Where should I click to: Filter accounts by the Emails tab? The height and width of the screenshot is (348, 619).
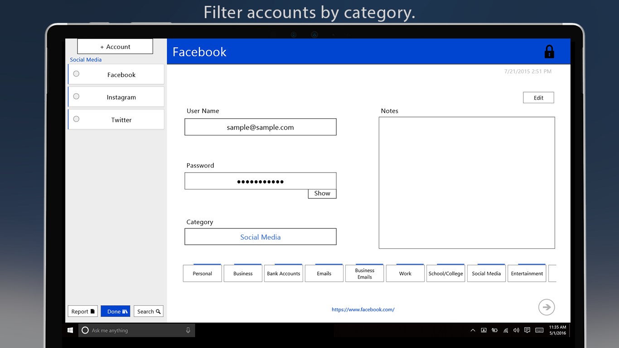(324, 273)
